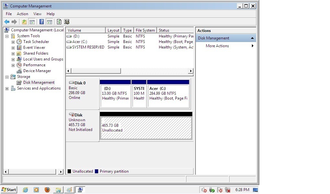This screenshot has width=330, height=194.
Task: Select System Tools in the tree
Action: (x=29, y=36)
